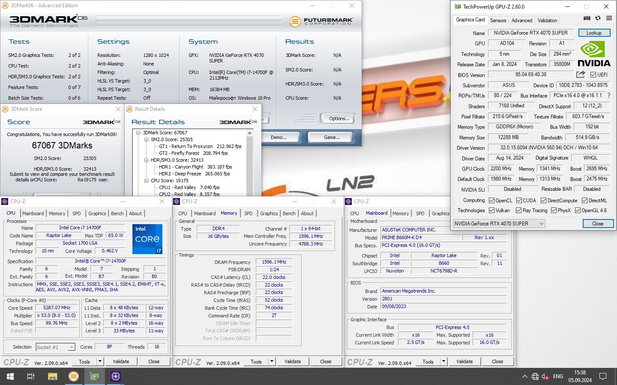The image size is (617, 385).
Task: Toggle the CUDA checkbox
Action: click(x=519, y=201)
